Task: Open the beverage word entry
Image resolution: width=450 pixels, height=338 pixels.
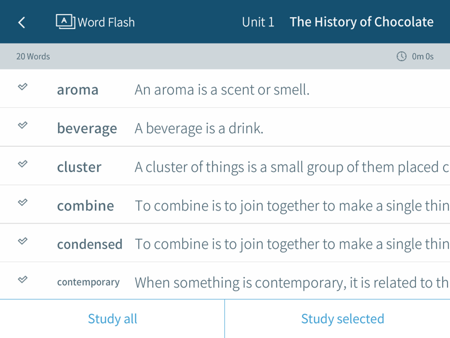Action: (87, 128)
